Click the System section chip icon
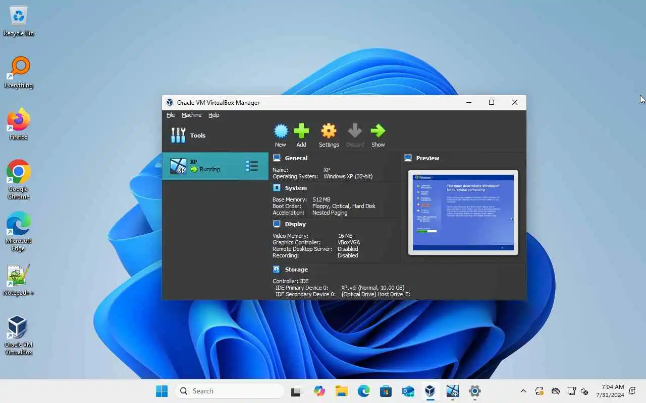The image size is (646, 403). pos(277,188)
